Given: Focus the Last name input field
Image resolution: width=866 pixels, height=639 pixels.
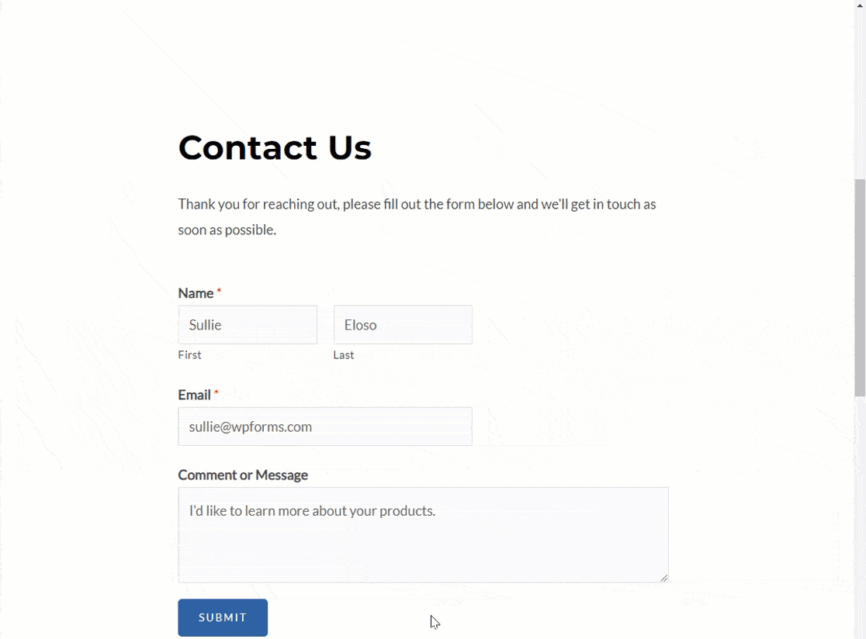Looking at the screenshot, I should [403, 325].
